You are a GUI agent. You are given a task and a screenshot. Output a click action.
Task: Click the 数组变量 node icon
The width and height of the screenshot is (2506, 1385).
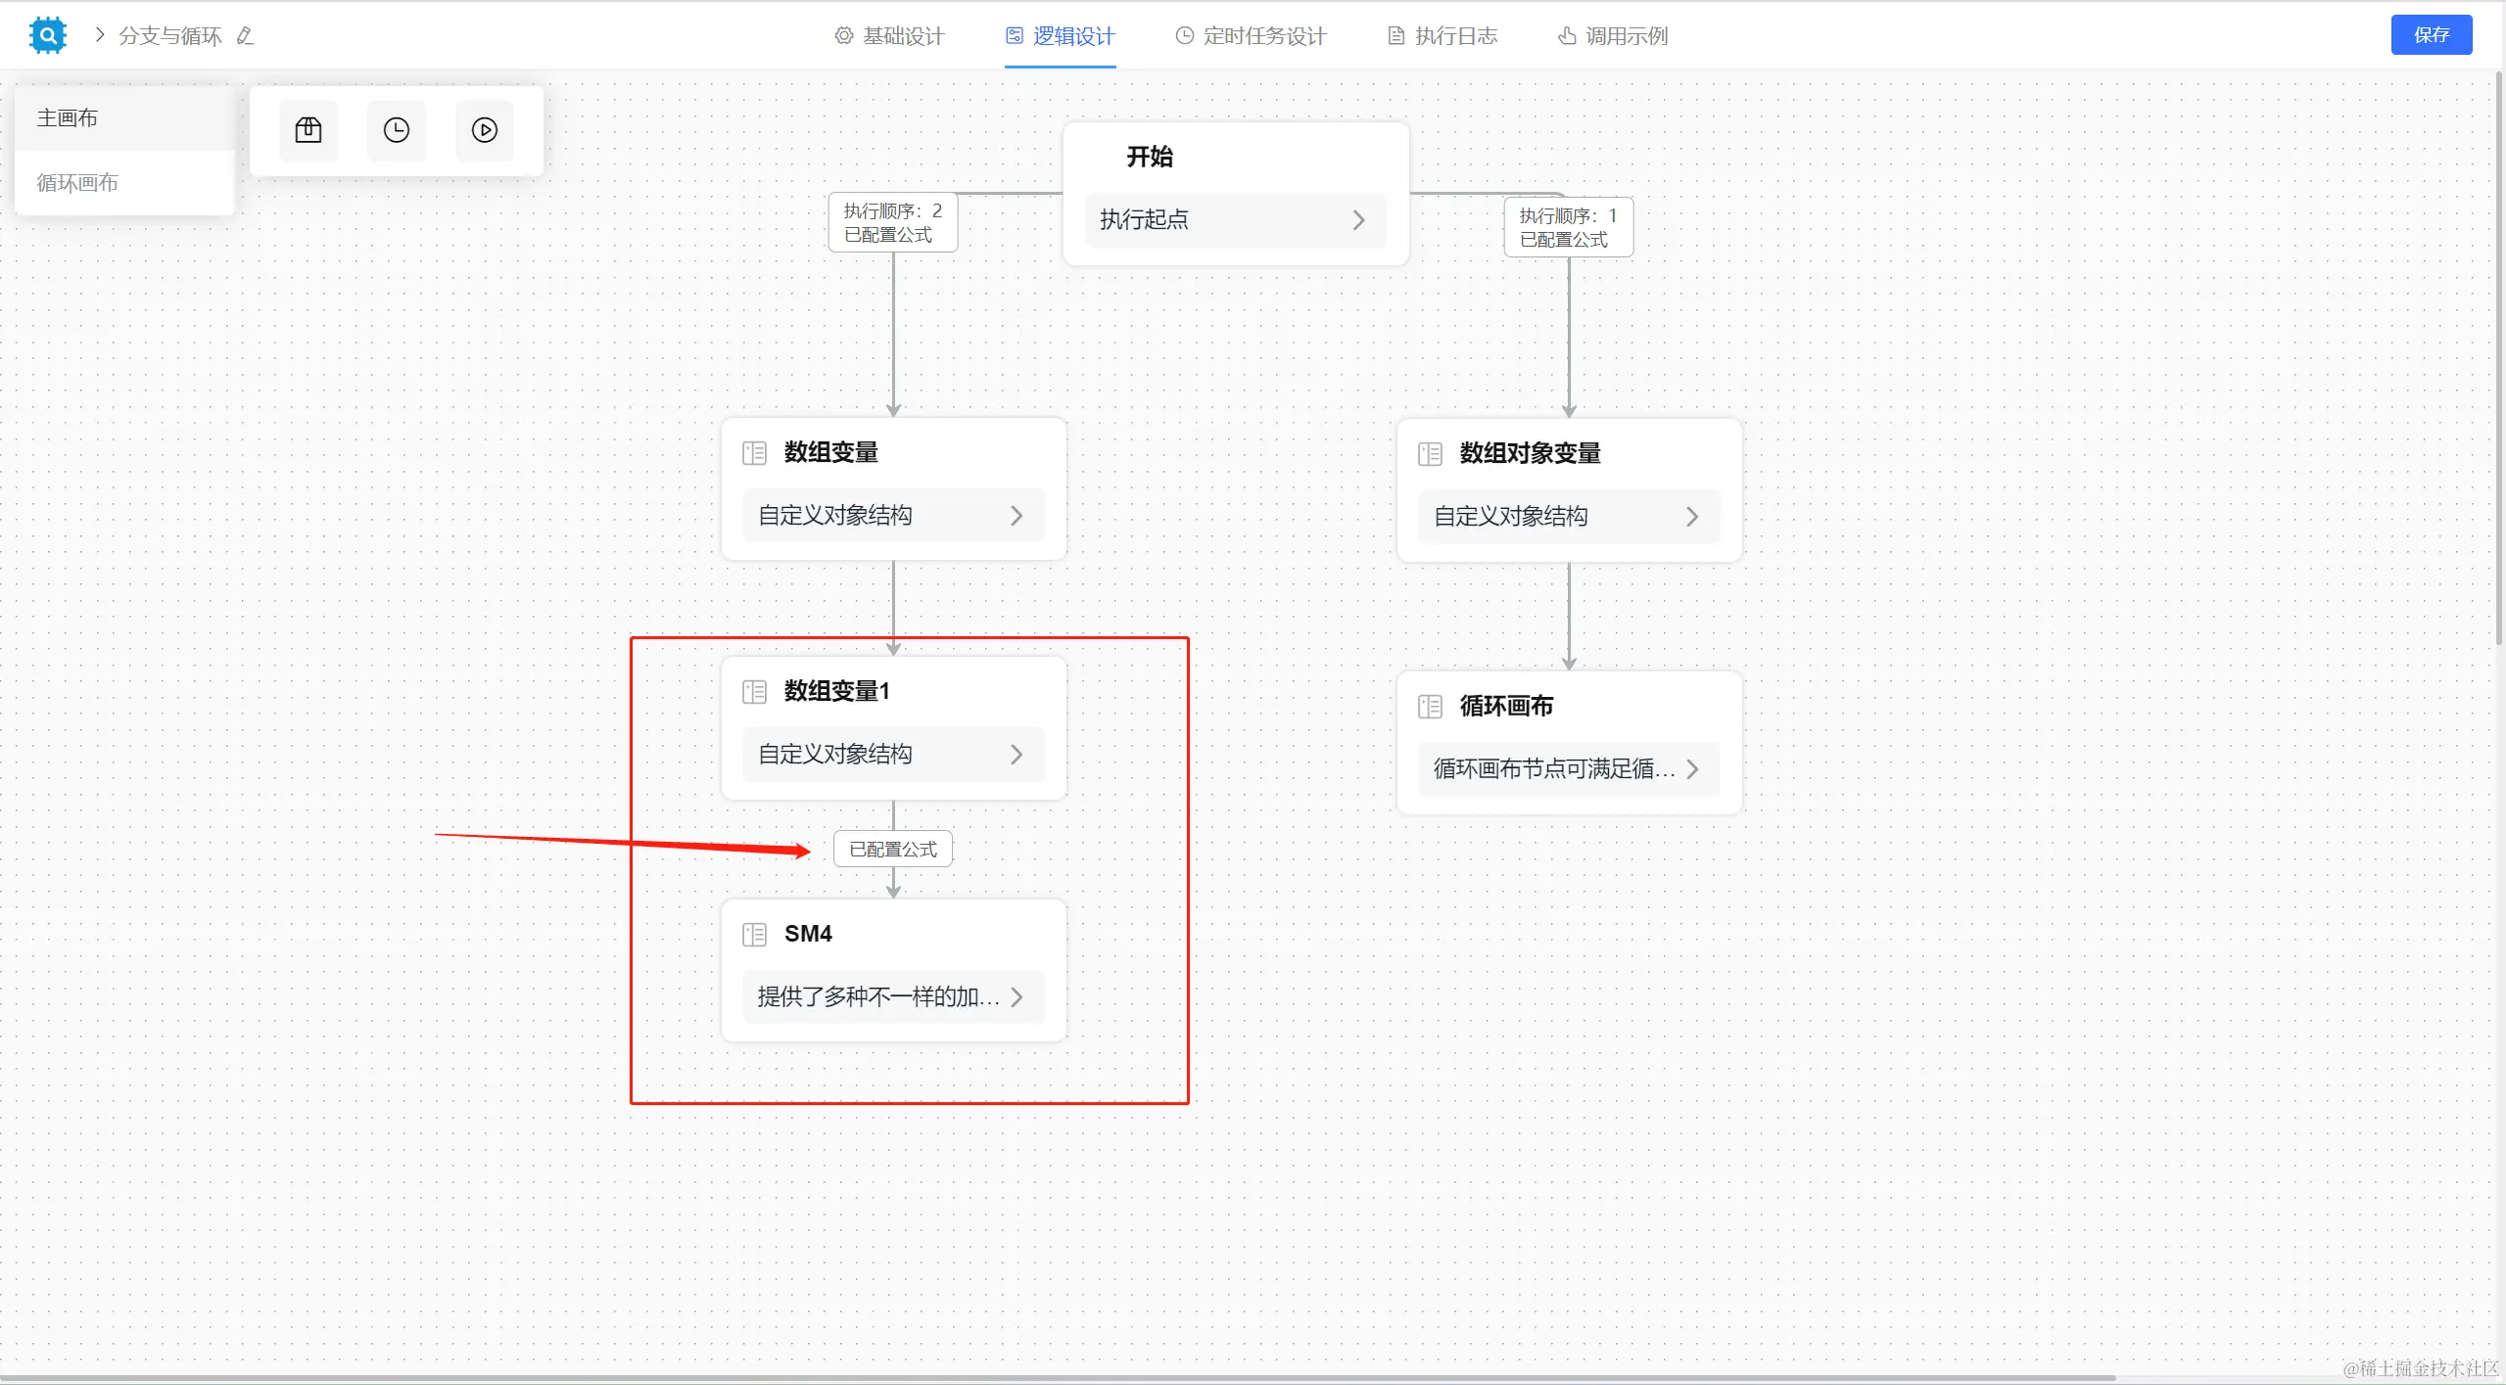[x=754, y=453]
